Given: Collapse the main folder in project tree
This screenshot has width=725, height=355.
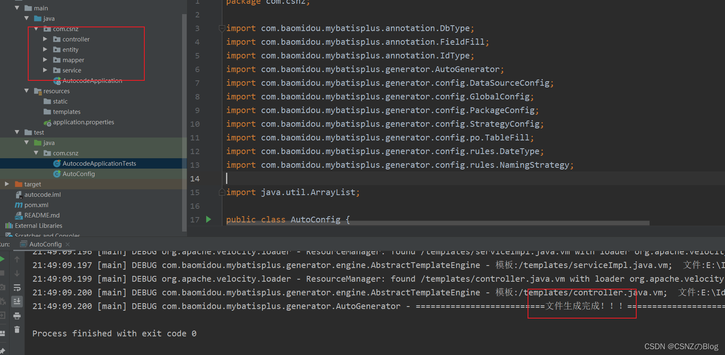Looking at the screenshot, I should coord(17,8).
